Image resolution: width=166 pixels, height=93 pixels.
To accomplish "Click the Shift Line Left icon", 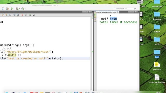I will [15, 15].
